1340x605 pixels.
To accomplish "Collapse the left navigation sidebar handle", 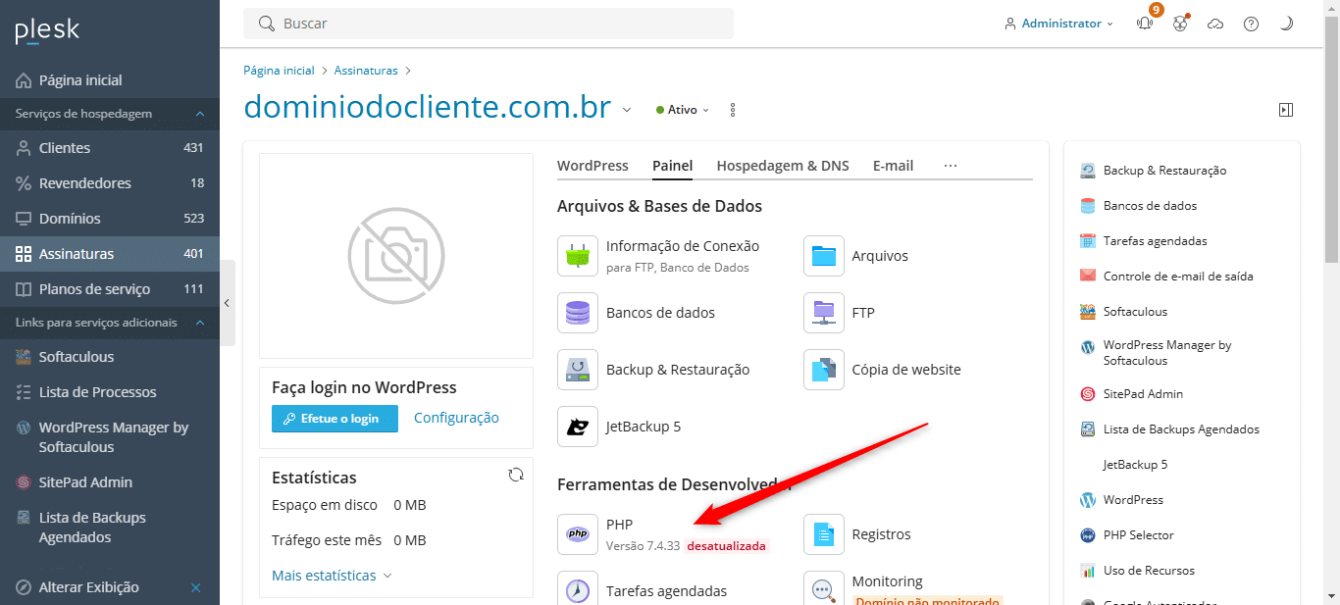I will (x=227, y=303).
